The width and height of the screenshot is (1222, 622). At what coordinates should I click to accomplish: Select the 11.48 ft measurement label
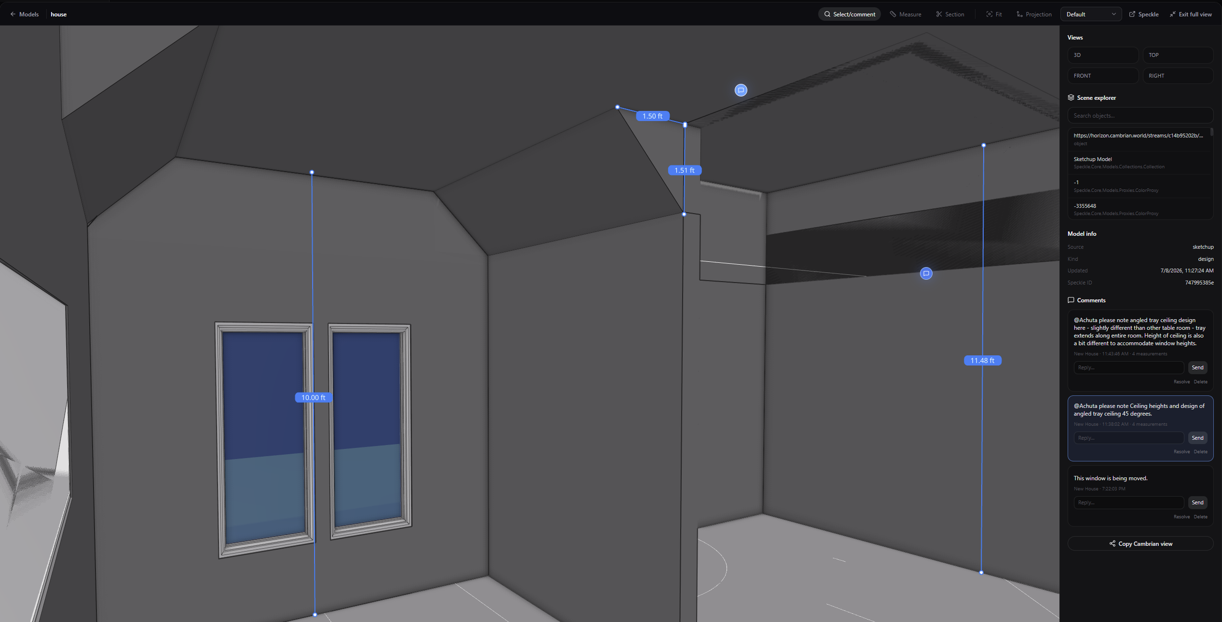point(982,361)
